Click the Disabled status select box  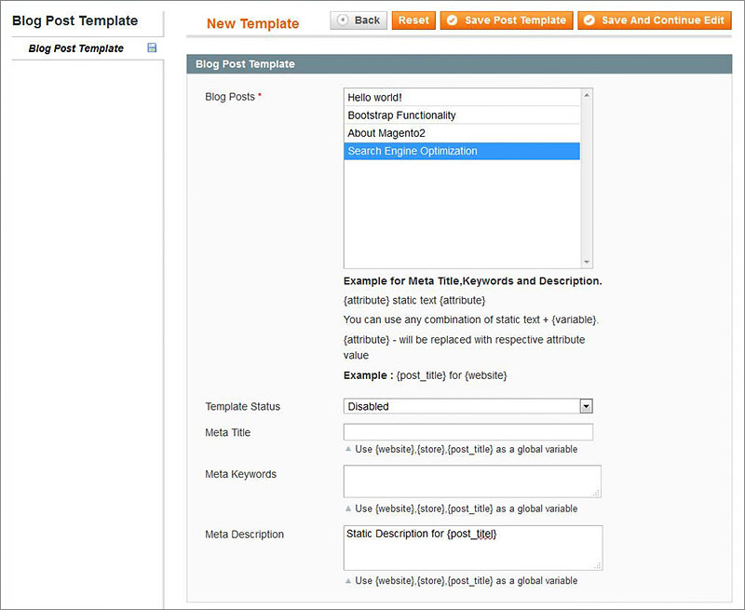tap(468, 406)
